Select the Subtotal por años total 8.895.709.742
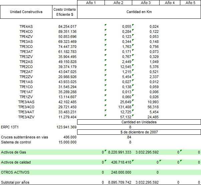Screen dimensions: 201x185 [x=120, y=182]
